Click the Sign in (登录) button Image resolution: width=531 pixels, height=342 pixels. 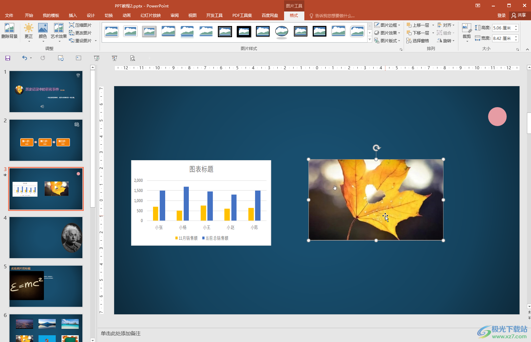click(x=502, y=16)
